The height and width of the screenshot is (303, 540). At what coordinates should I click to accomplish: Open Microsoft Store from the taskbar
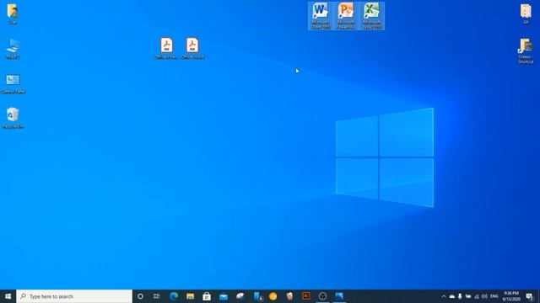pos(207,296)
